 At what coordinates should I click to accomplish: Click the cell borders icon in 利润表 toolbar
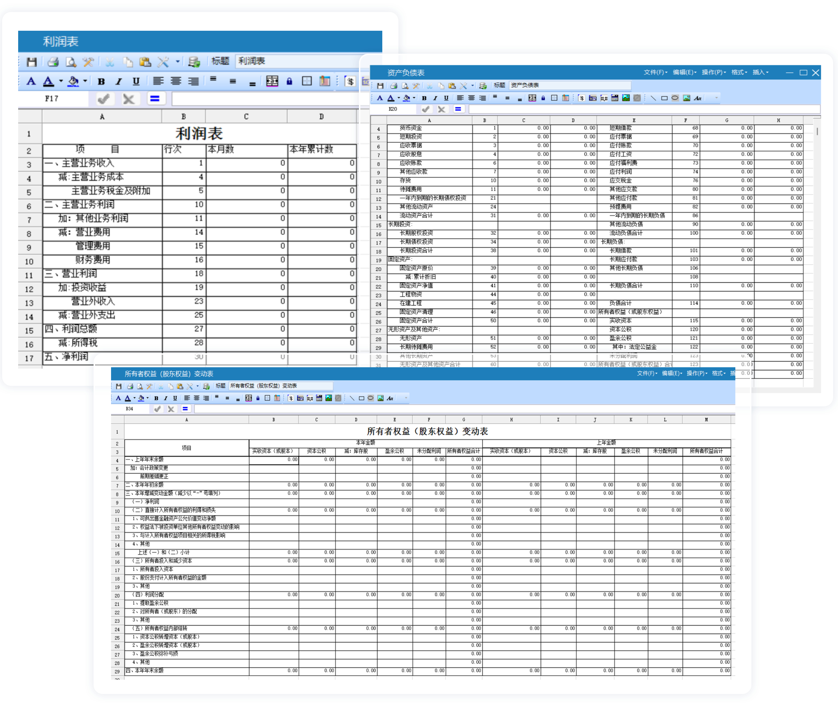click(307, 81)
